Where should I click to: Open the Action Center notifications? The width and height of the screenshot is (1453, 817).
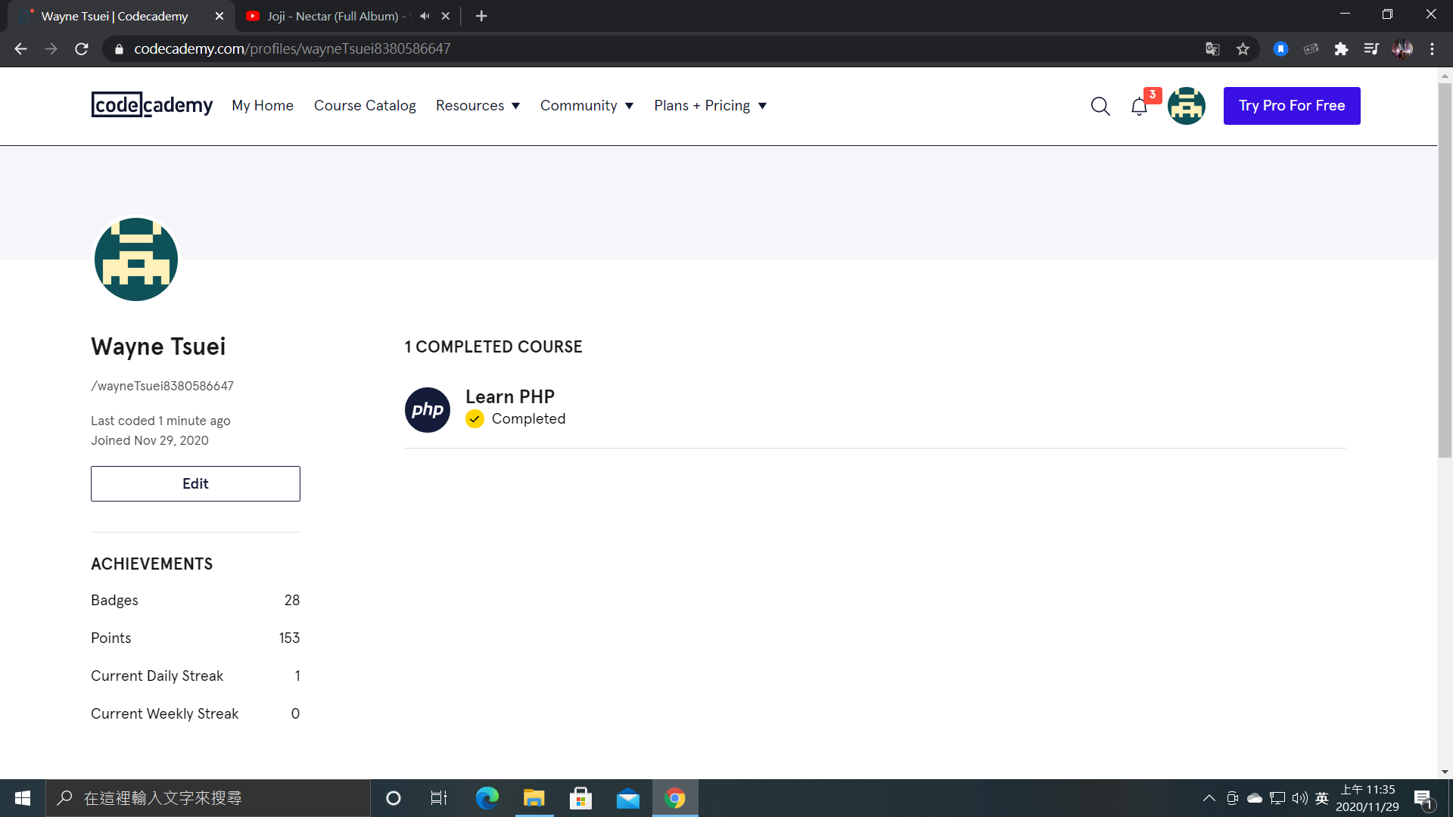[x=1423, y=798]
